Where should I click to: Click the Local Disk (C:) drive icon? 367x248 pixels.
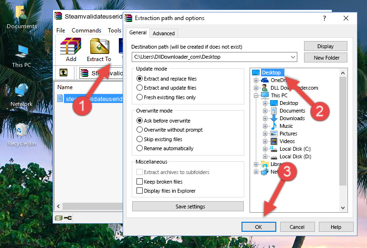point(273,149)
